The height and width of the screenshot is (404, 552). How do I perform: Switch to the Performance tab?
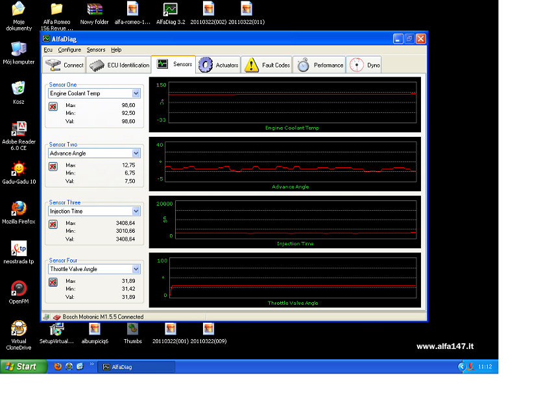[320, 65]
